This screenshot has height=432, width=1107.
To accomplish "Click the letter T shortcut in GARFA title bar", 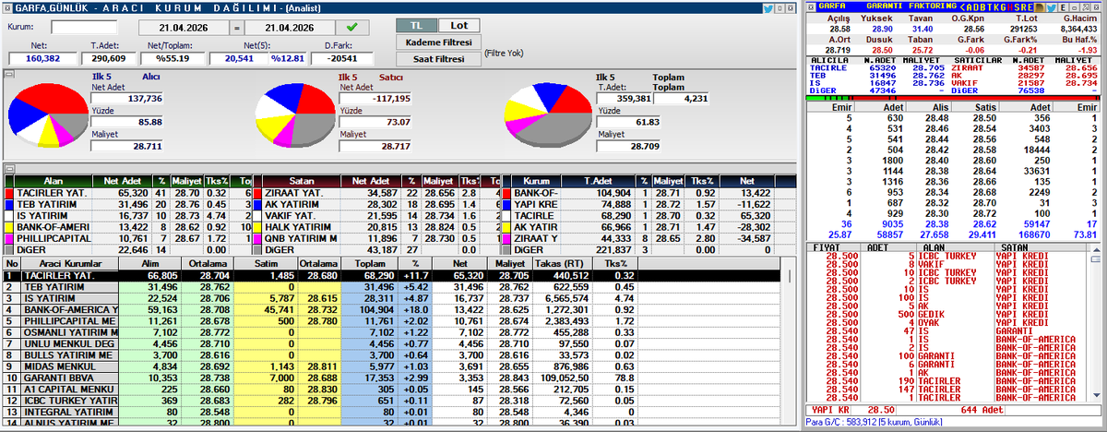I will 990,7.
